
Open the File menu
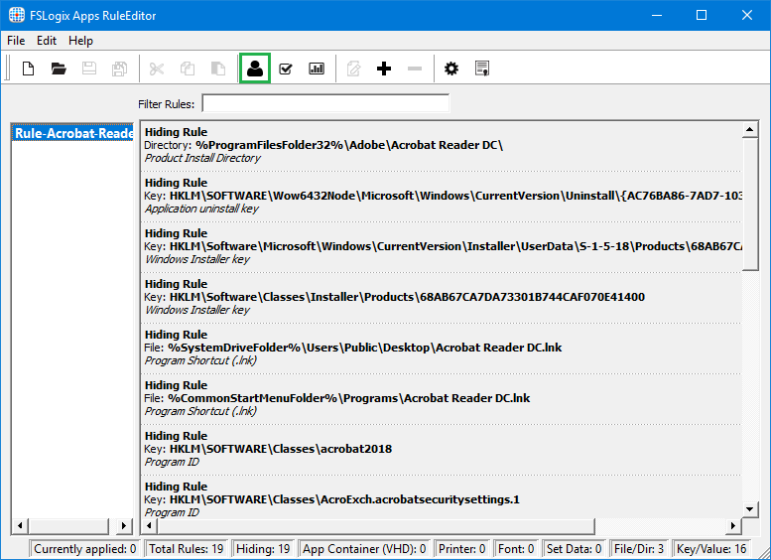point(16,41)
